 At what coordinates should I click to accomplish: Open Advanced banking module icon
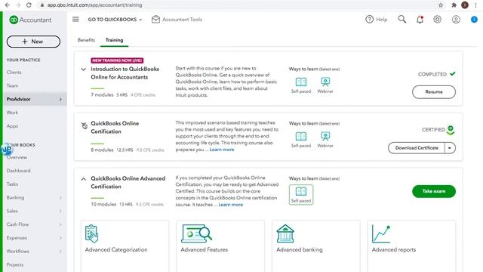285,233
